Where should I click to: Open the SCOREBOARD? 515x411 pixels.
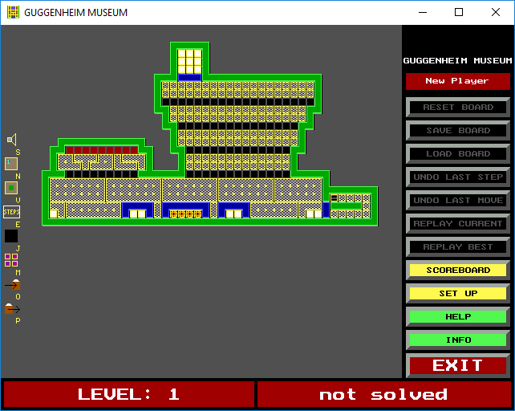[x=458, y=271]
